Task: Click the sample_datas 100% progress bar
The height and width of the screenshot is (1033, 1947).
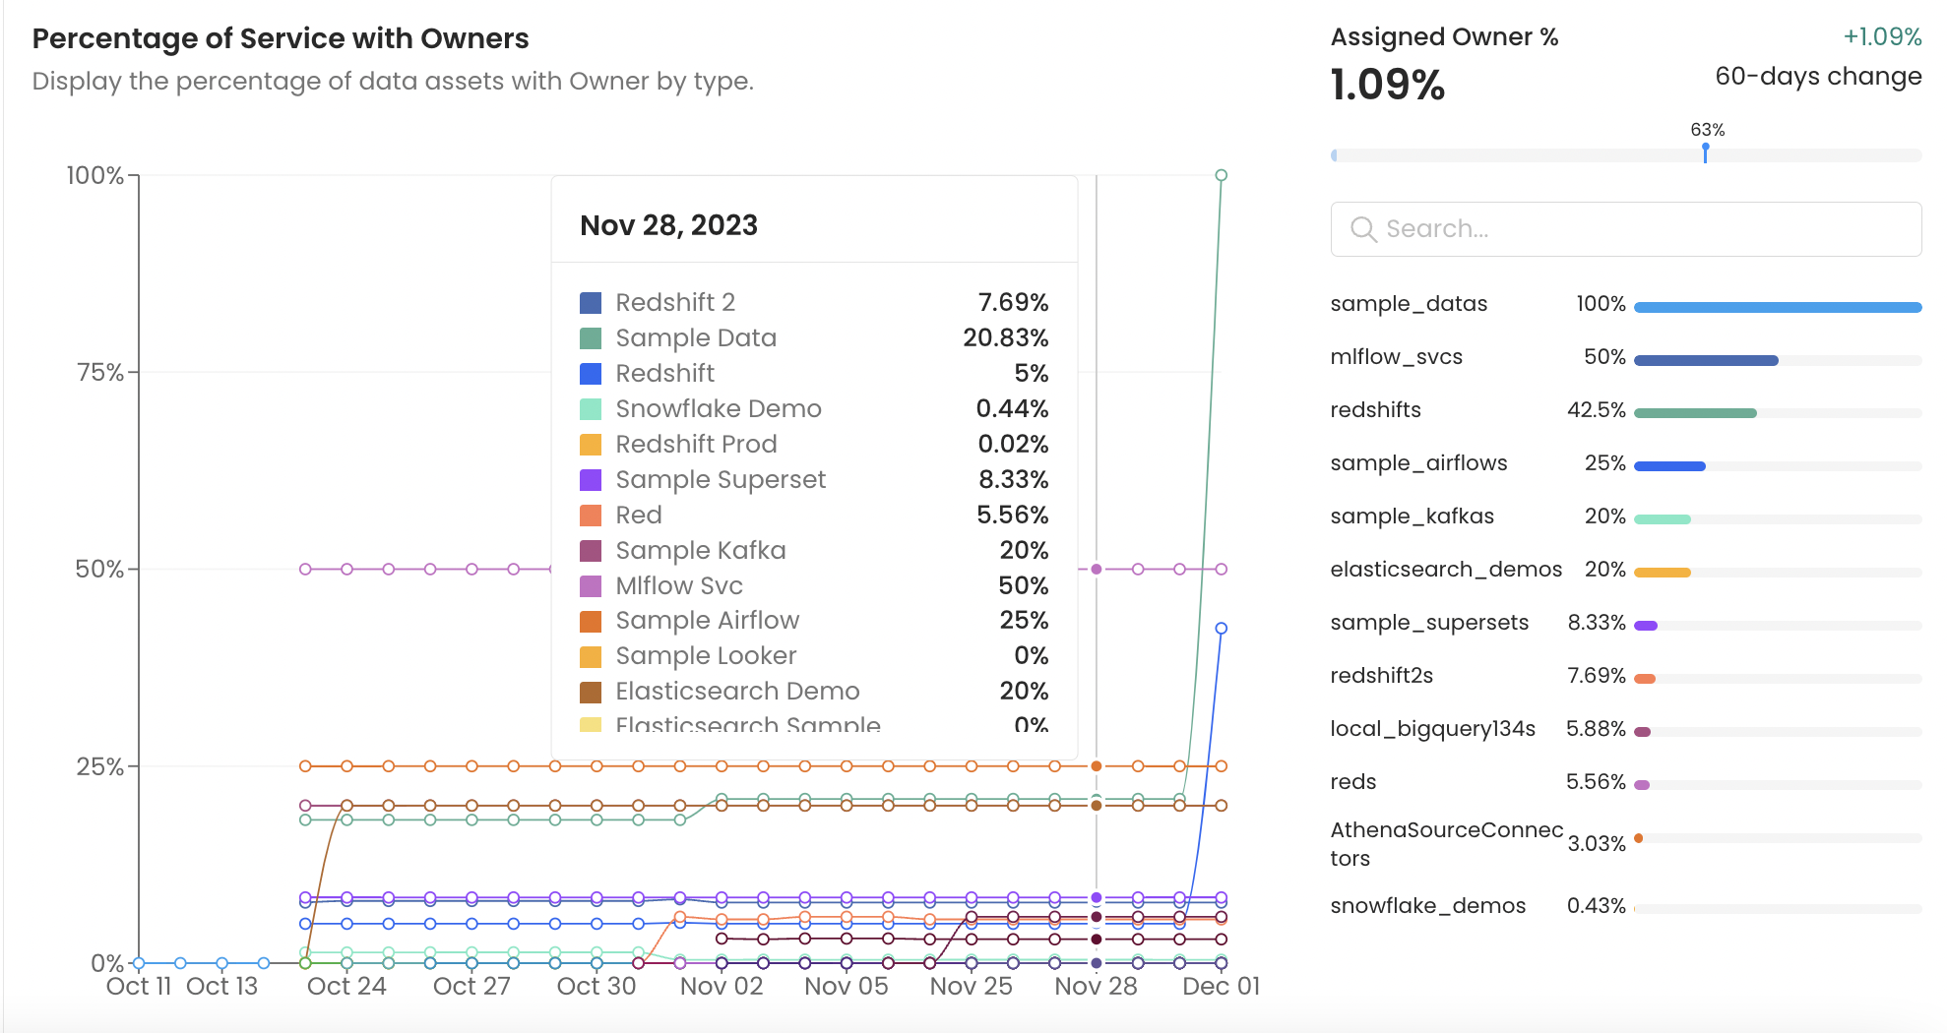Action: click(1777, 308)
